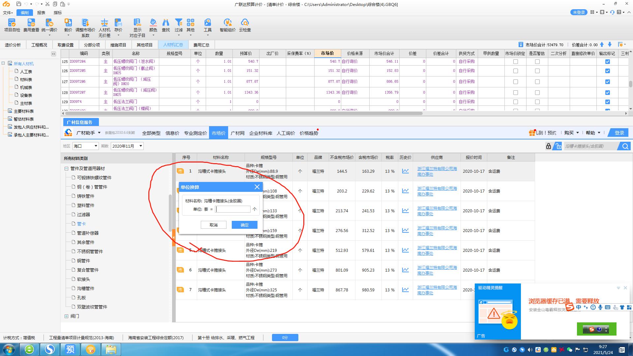Toggle 是否暂估 checkbox for row 129
The image size is (633, 356).
tap(537, 102)
